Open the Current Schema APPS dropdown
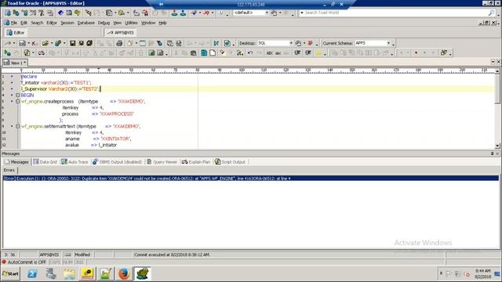502x282 pixels. pyautogui.click(x=389, y=43)
